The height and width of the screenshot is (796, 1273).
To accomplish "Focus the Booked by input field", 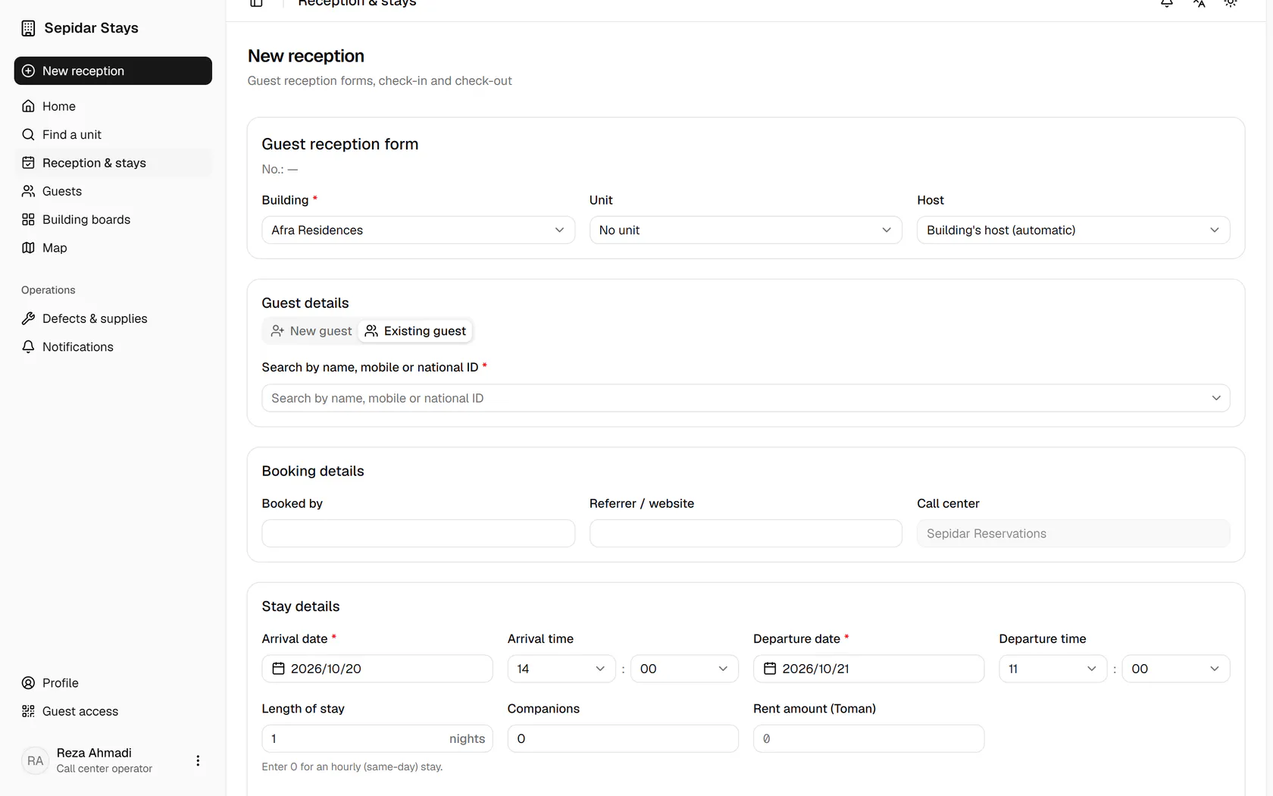I will tap(418, 533).
